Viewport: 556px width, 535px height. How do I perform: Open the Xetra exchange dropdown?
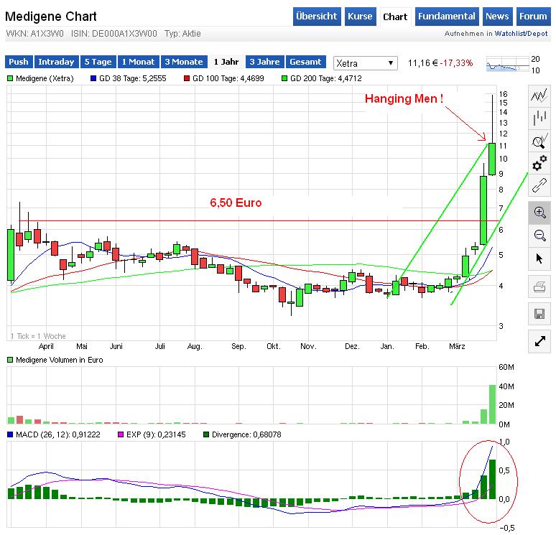coord(365,63)
